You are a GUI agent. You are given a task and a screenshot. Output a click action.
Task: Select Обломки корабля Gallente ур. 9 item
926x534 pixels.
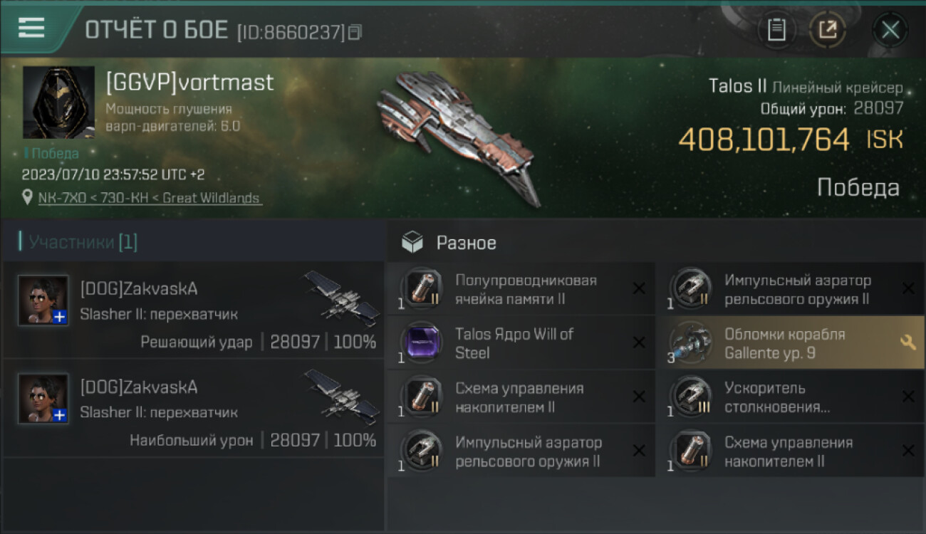click(x=789, y=343)
